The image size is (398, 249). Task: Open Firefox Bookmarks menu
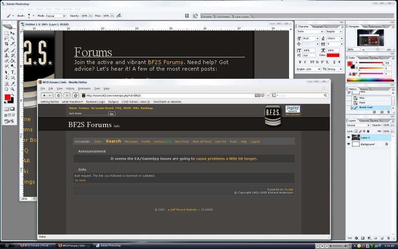point(84,89)
